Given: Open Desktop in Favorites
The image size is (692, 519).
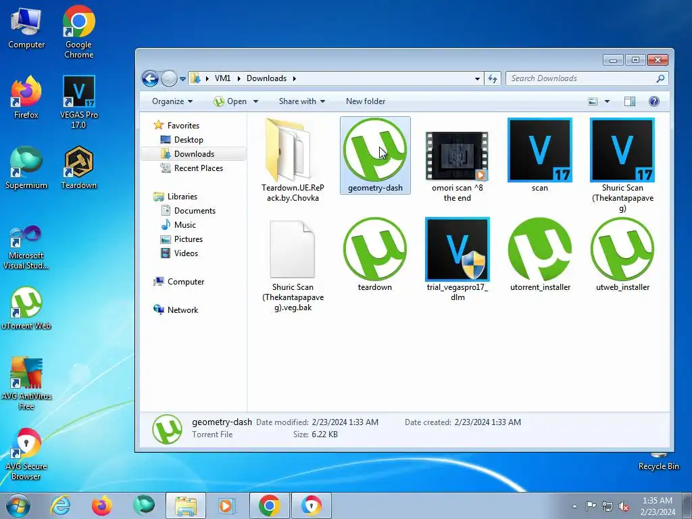Looking at the screenshot, I should (x=182, y=140).
